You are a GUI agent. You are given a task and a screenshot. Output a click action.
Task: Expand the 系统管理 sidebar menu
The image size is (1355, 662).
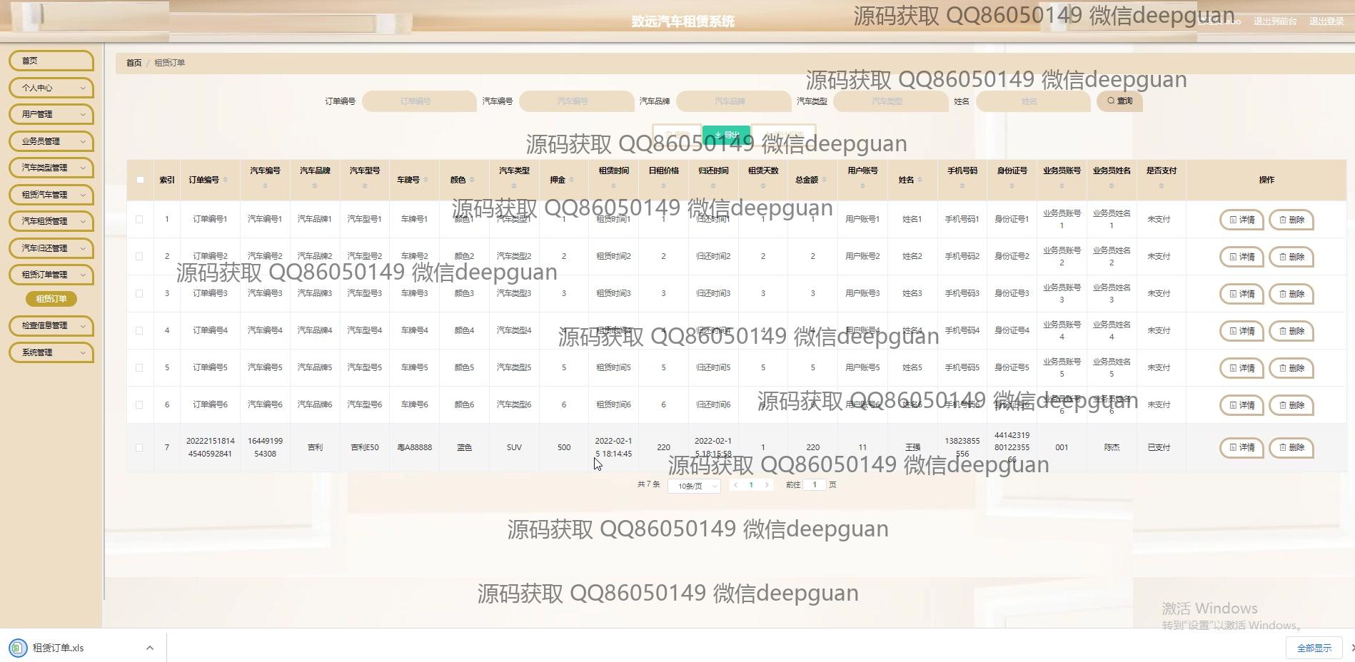pyautogui.click(x=51, y=352)
